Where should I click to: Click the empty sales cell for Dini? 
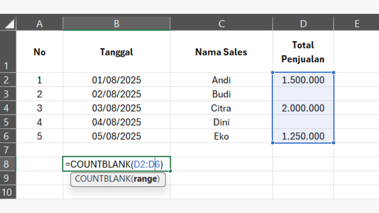pos(303,122)
